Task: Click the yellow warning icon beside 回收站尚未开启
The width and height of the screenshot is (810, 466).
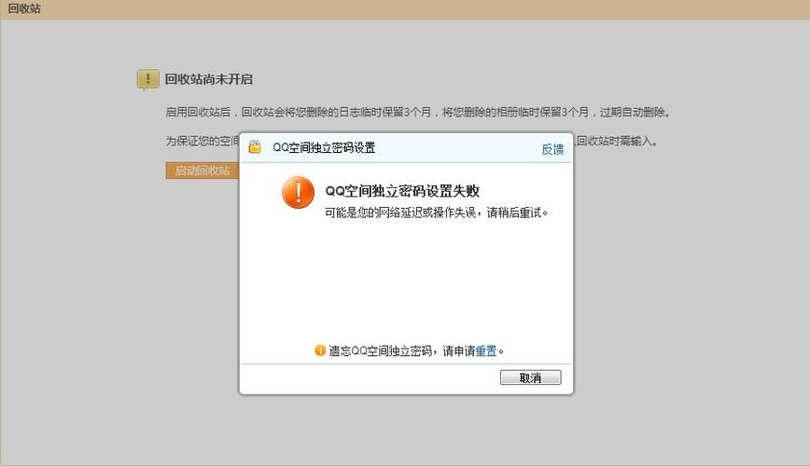Action: pos(147,79)
